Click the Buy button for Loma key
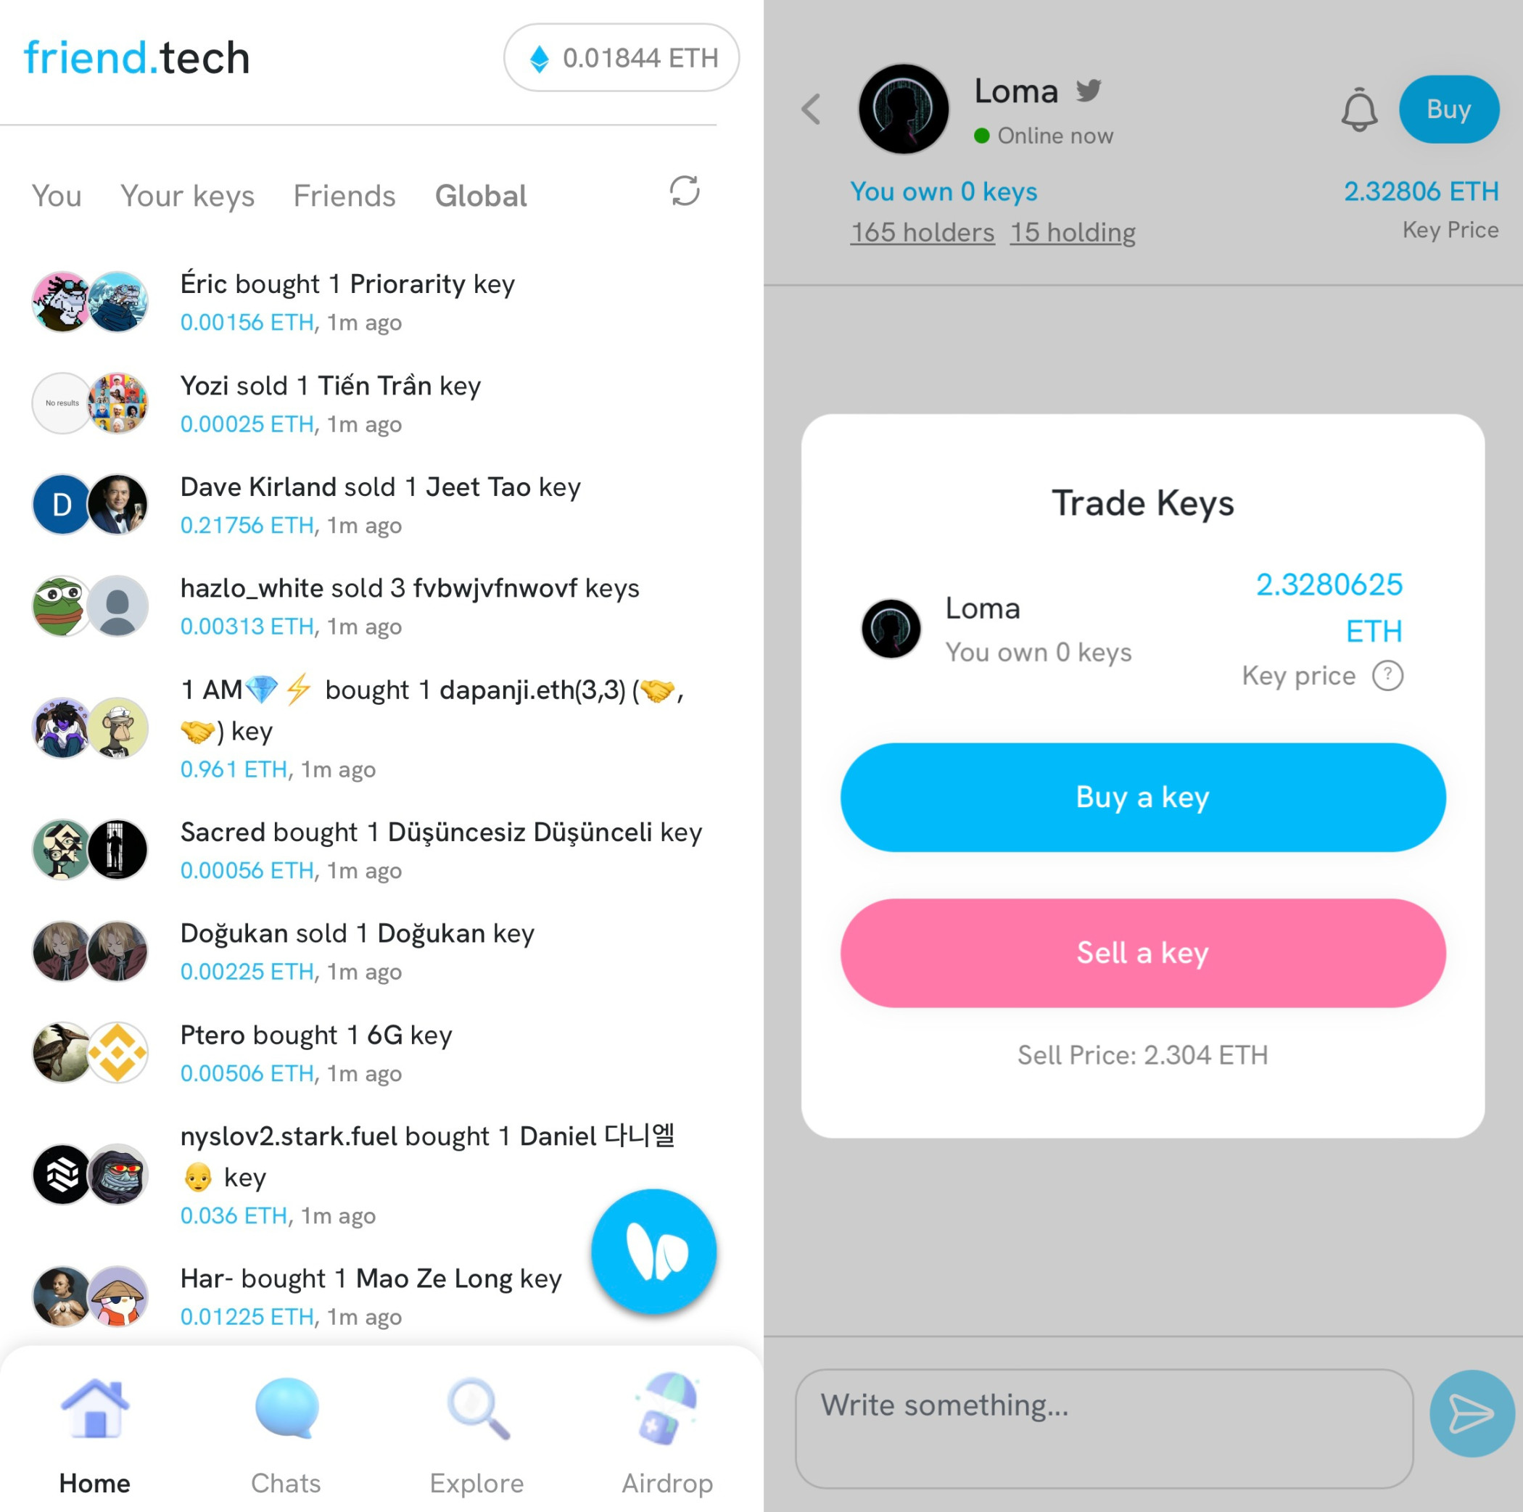The height and width of the screenshot is (1512, 1523). point(1451,110)
